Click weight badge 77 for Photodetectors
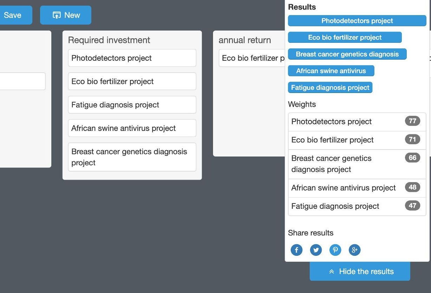431x293 pixels. pyautogui.click(x=412, y=121)
